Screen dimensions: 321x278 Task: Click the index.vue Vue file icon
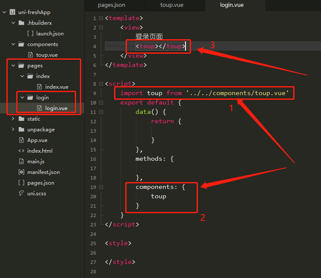click(x=39, y=87)
